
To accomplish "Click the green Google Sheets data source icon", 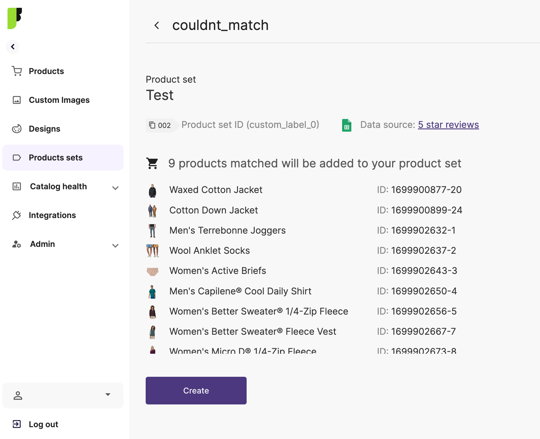I will coord(346,125).
